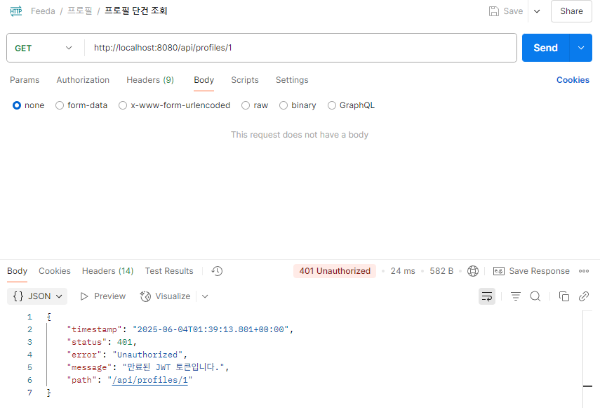Switch to the Test Results tab
Screen dimensions: 600x408
(x=169, y=271)
